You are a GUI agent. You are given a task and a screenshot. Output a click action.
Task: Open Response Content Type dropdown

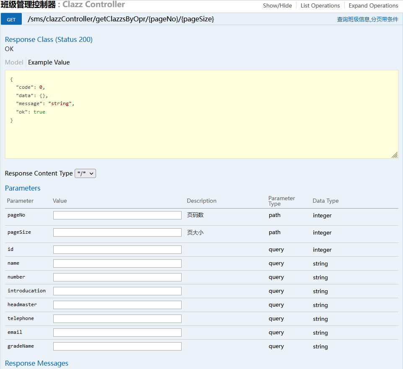coord(85,173)
